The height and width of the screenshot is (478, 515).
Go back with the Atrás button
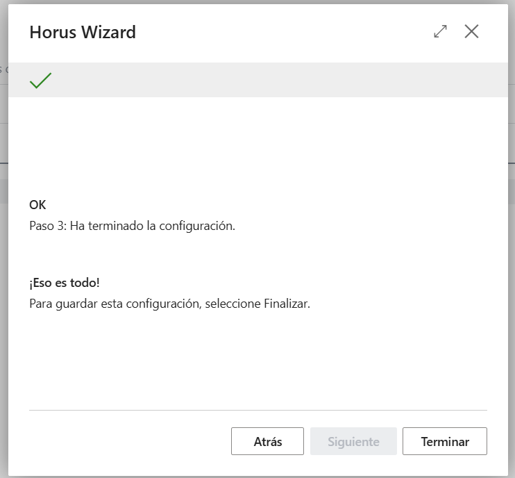(267, 441)
